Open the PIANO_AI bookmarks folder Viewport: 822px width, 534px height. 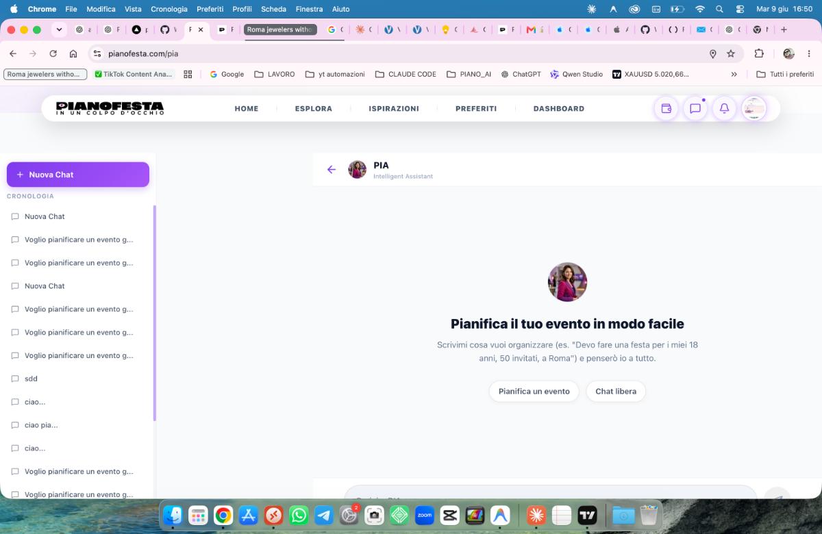[x=469, y=74]
